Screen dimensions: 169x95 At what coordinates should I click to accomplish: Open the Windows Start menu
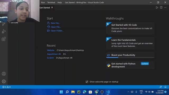pos(61,92)
